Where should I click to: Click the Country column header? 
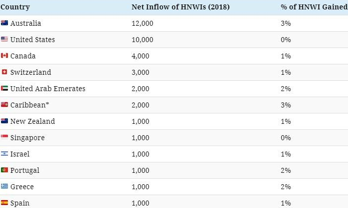pyautogui.click(x=15, y=7)
